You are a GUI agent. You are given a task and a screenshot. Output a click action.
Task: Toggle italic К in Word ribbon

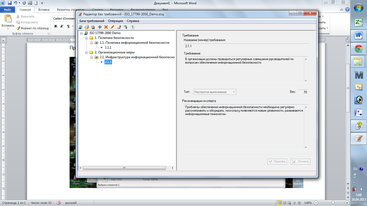62,26
